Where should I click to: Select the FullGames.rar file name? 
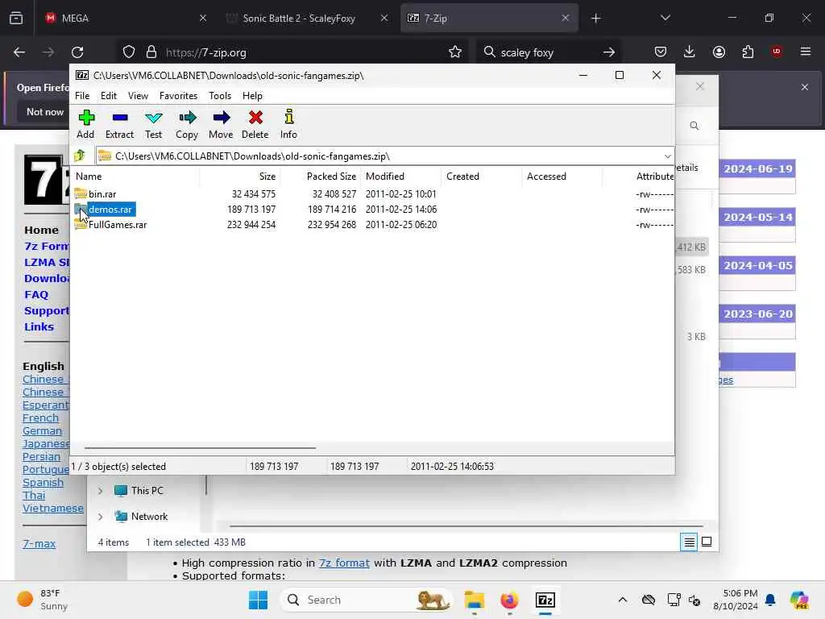118,224
